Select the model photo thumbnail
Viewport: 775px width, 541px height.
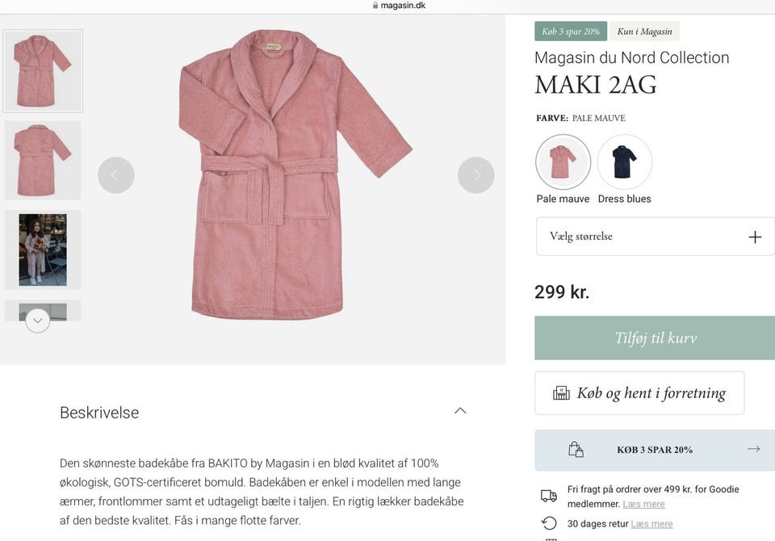pos(43,250)
